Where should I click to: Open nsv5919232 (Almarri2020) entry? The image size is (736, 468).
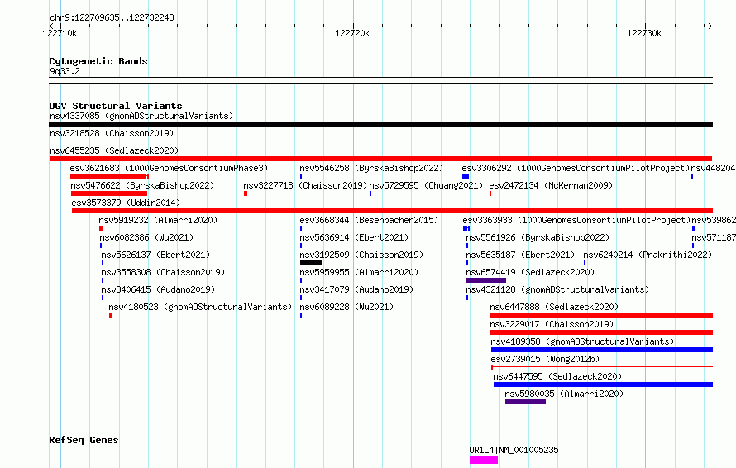tap(158, 220)
